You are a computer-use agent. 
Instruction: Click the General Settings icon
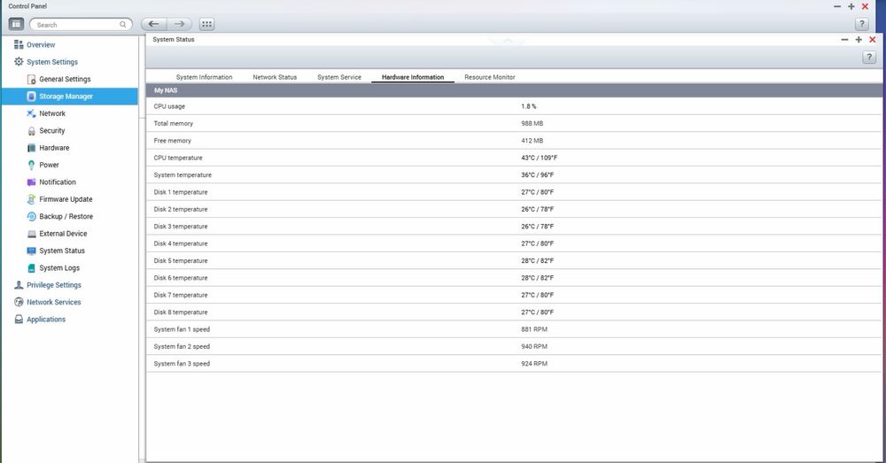(32, 79)
